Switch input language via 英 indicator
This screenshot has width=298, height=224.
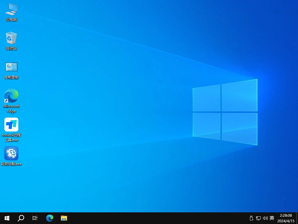coord(272,218)
